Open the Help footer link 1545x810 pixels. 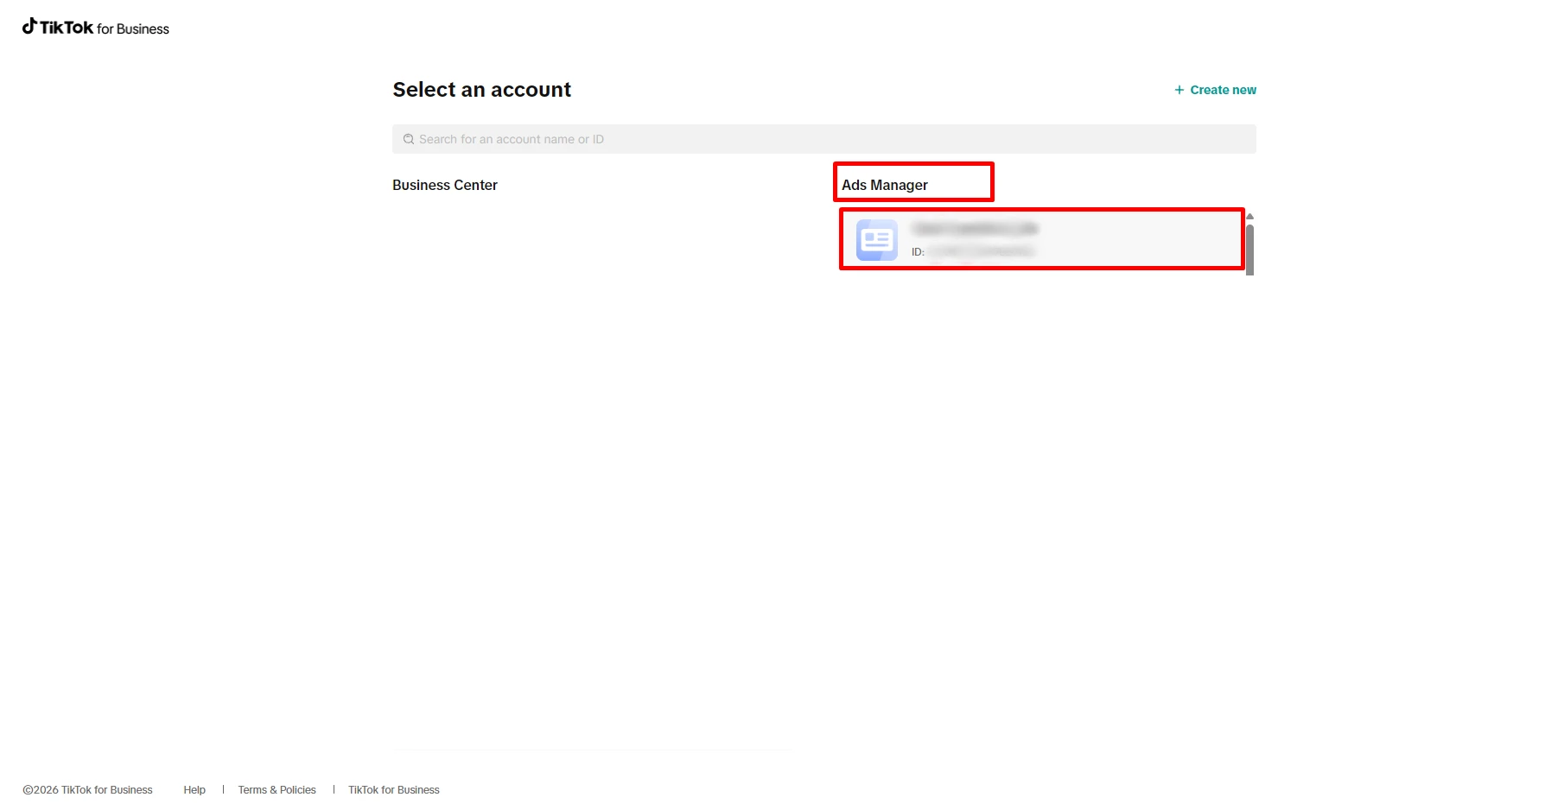(x=194, y=790)
